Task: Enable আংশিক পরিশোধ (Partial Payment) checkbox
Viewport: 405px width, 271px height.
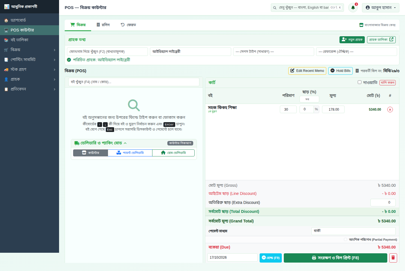Action: click(x=345, y=240)
